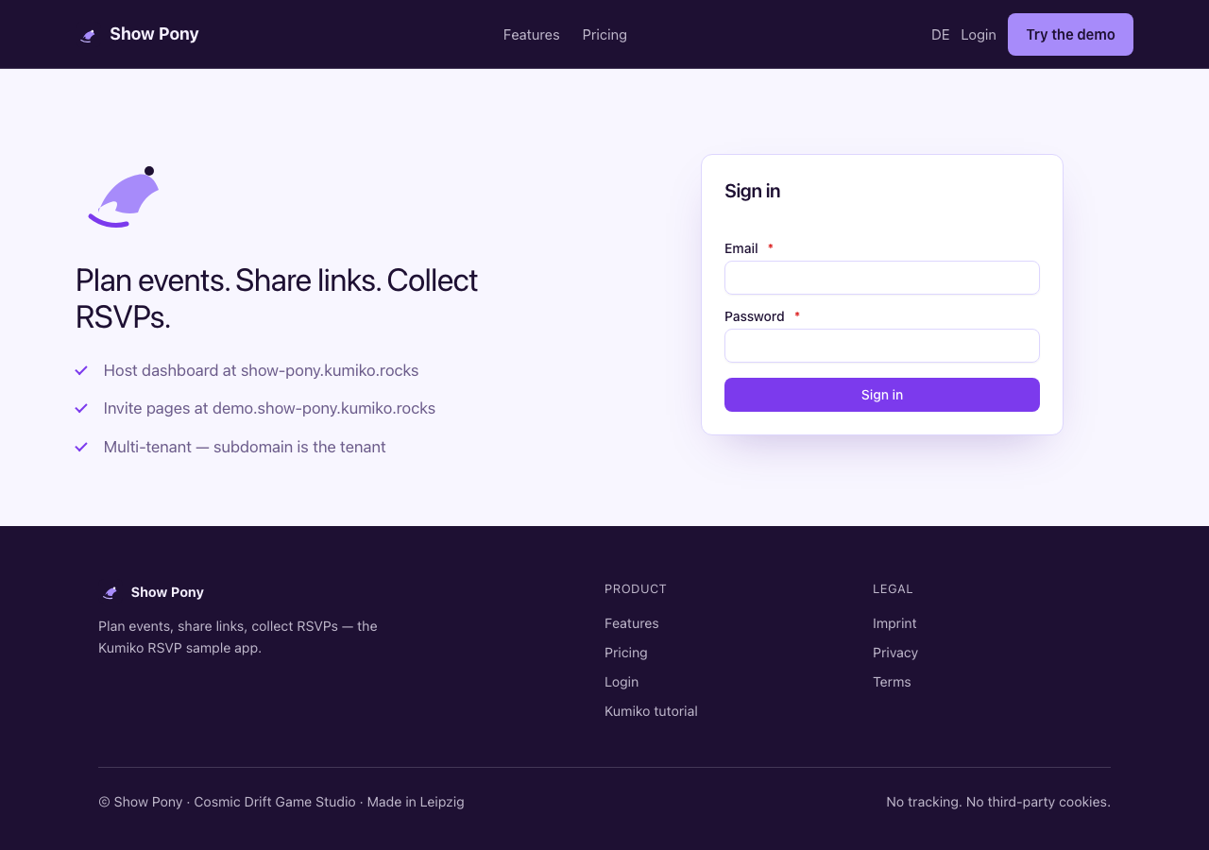
Task: Click the LEGAL footer column heading
Action: (893, 588)
